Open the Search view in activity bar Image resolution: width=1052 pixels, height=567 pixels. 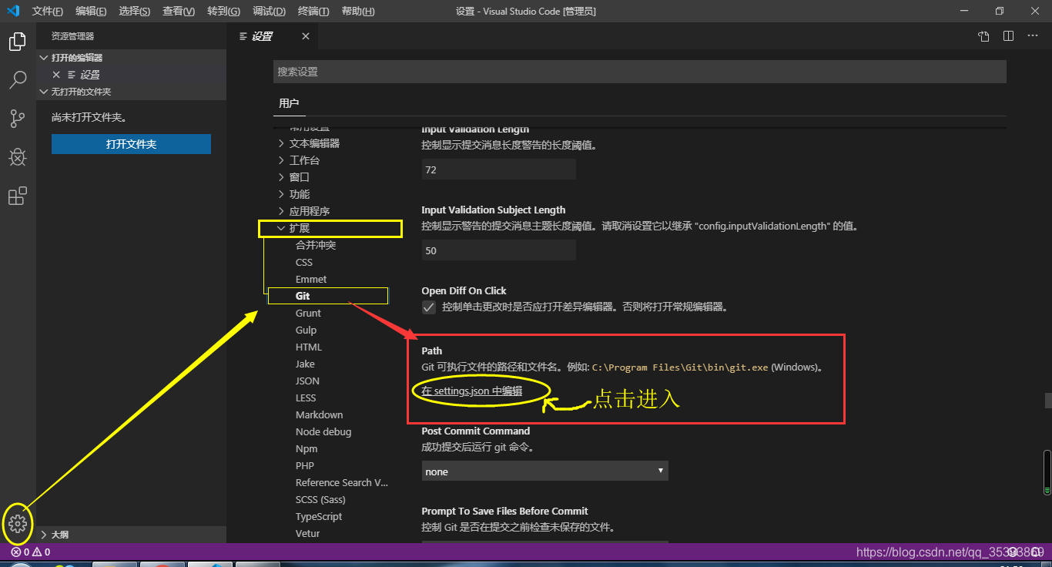tap(17, 79)
